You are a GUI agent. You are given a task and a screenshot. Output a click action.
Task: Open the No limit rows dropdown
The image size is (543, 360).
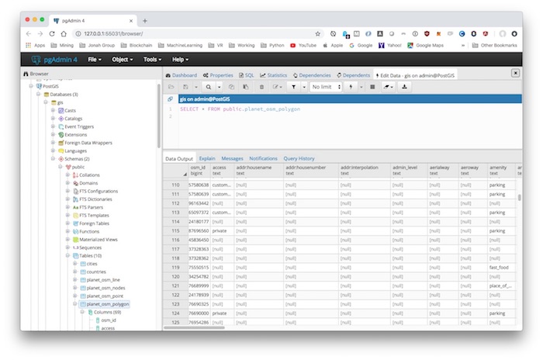327,87
